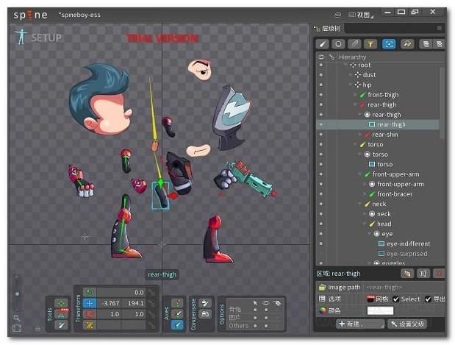The height and width of the screenshot is (345, 455).
Task: Collapse the eye slot node
Action: [x=370, y=233]
